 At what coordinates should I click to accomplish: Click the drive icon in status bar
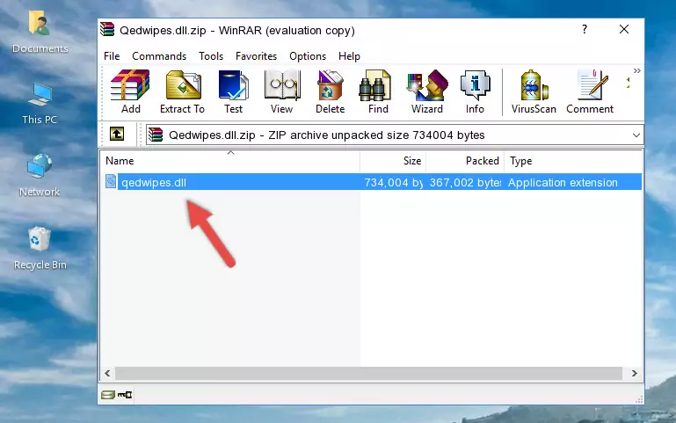click(x=108, y=395)
